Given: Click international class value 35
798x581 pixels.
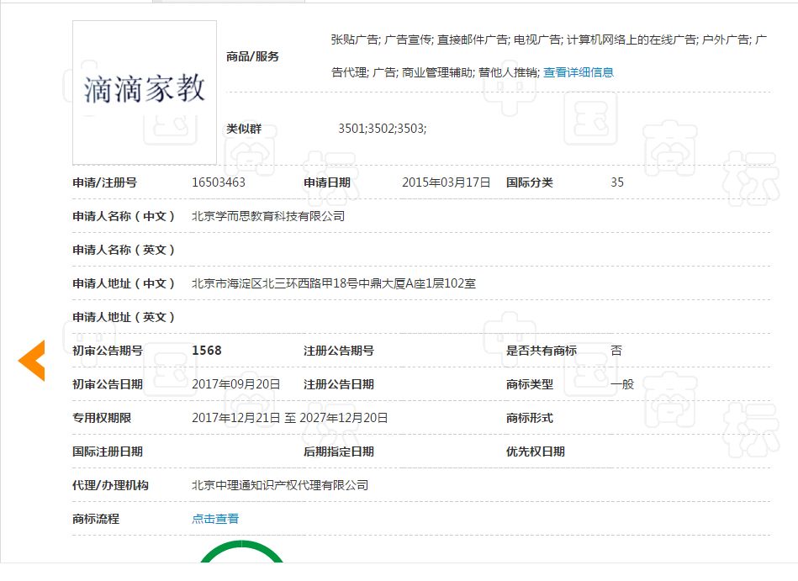Looking at the screenshot, I should 617,182.
